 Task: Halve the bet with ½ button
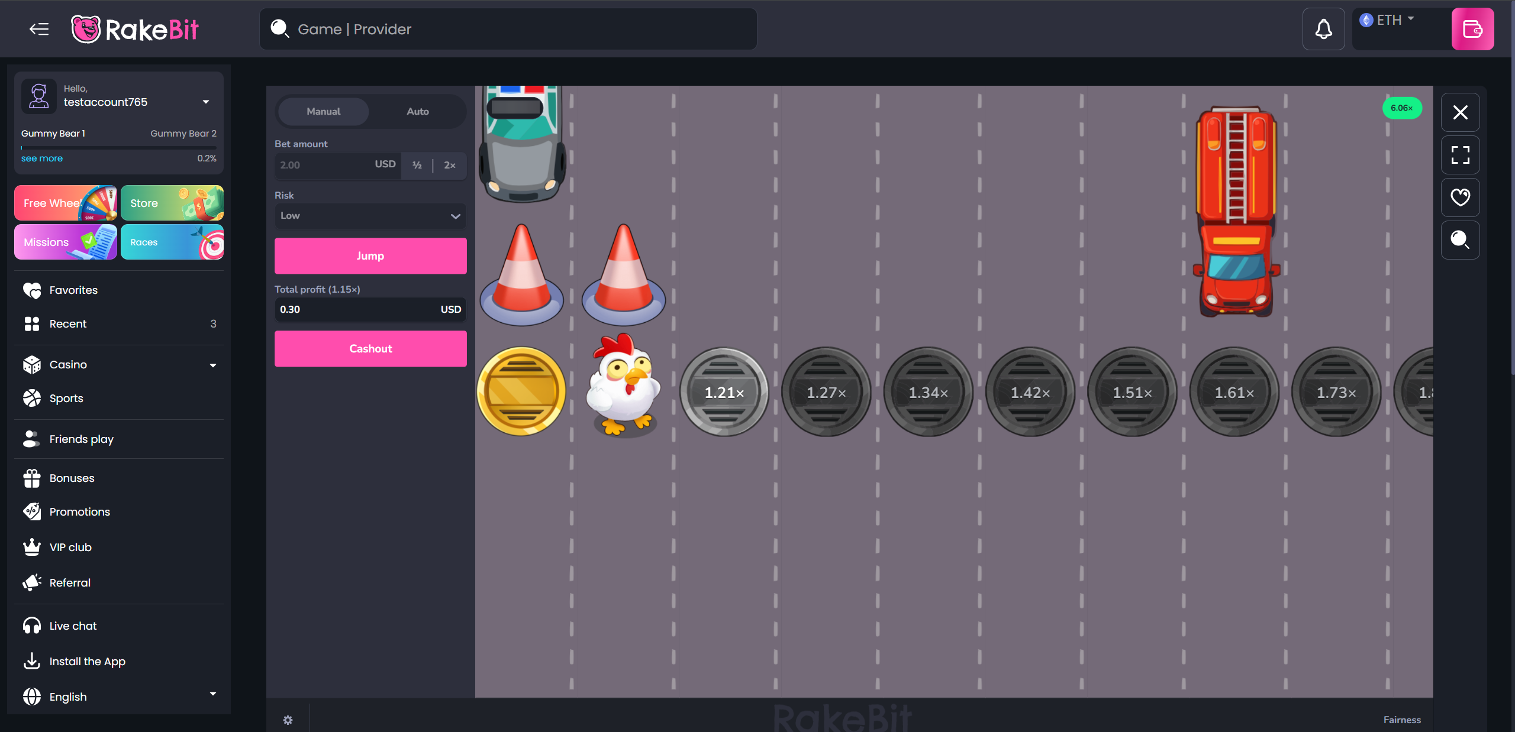(x=417, y=165)
